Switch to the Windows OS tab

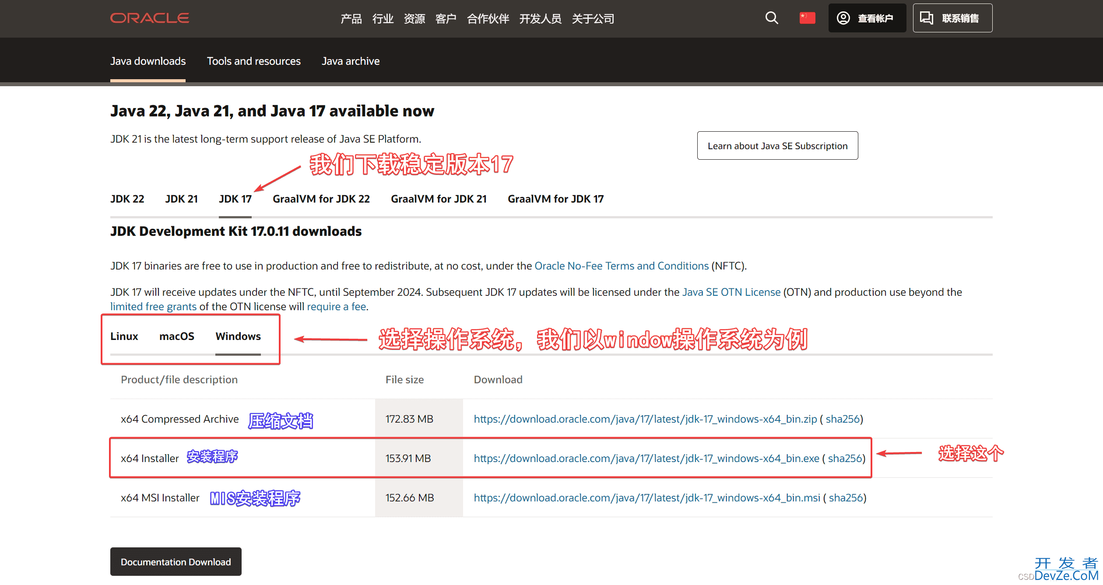(238, 336)
